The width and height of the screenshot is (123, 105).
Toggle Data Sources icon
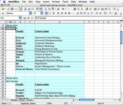tap(106, 9)
